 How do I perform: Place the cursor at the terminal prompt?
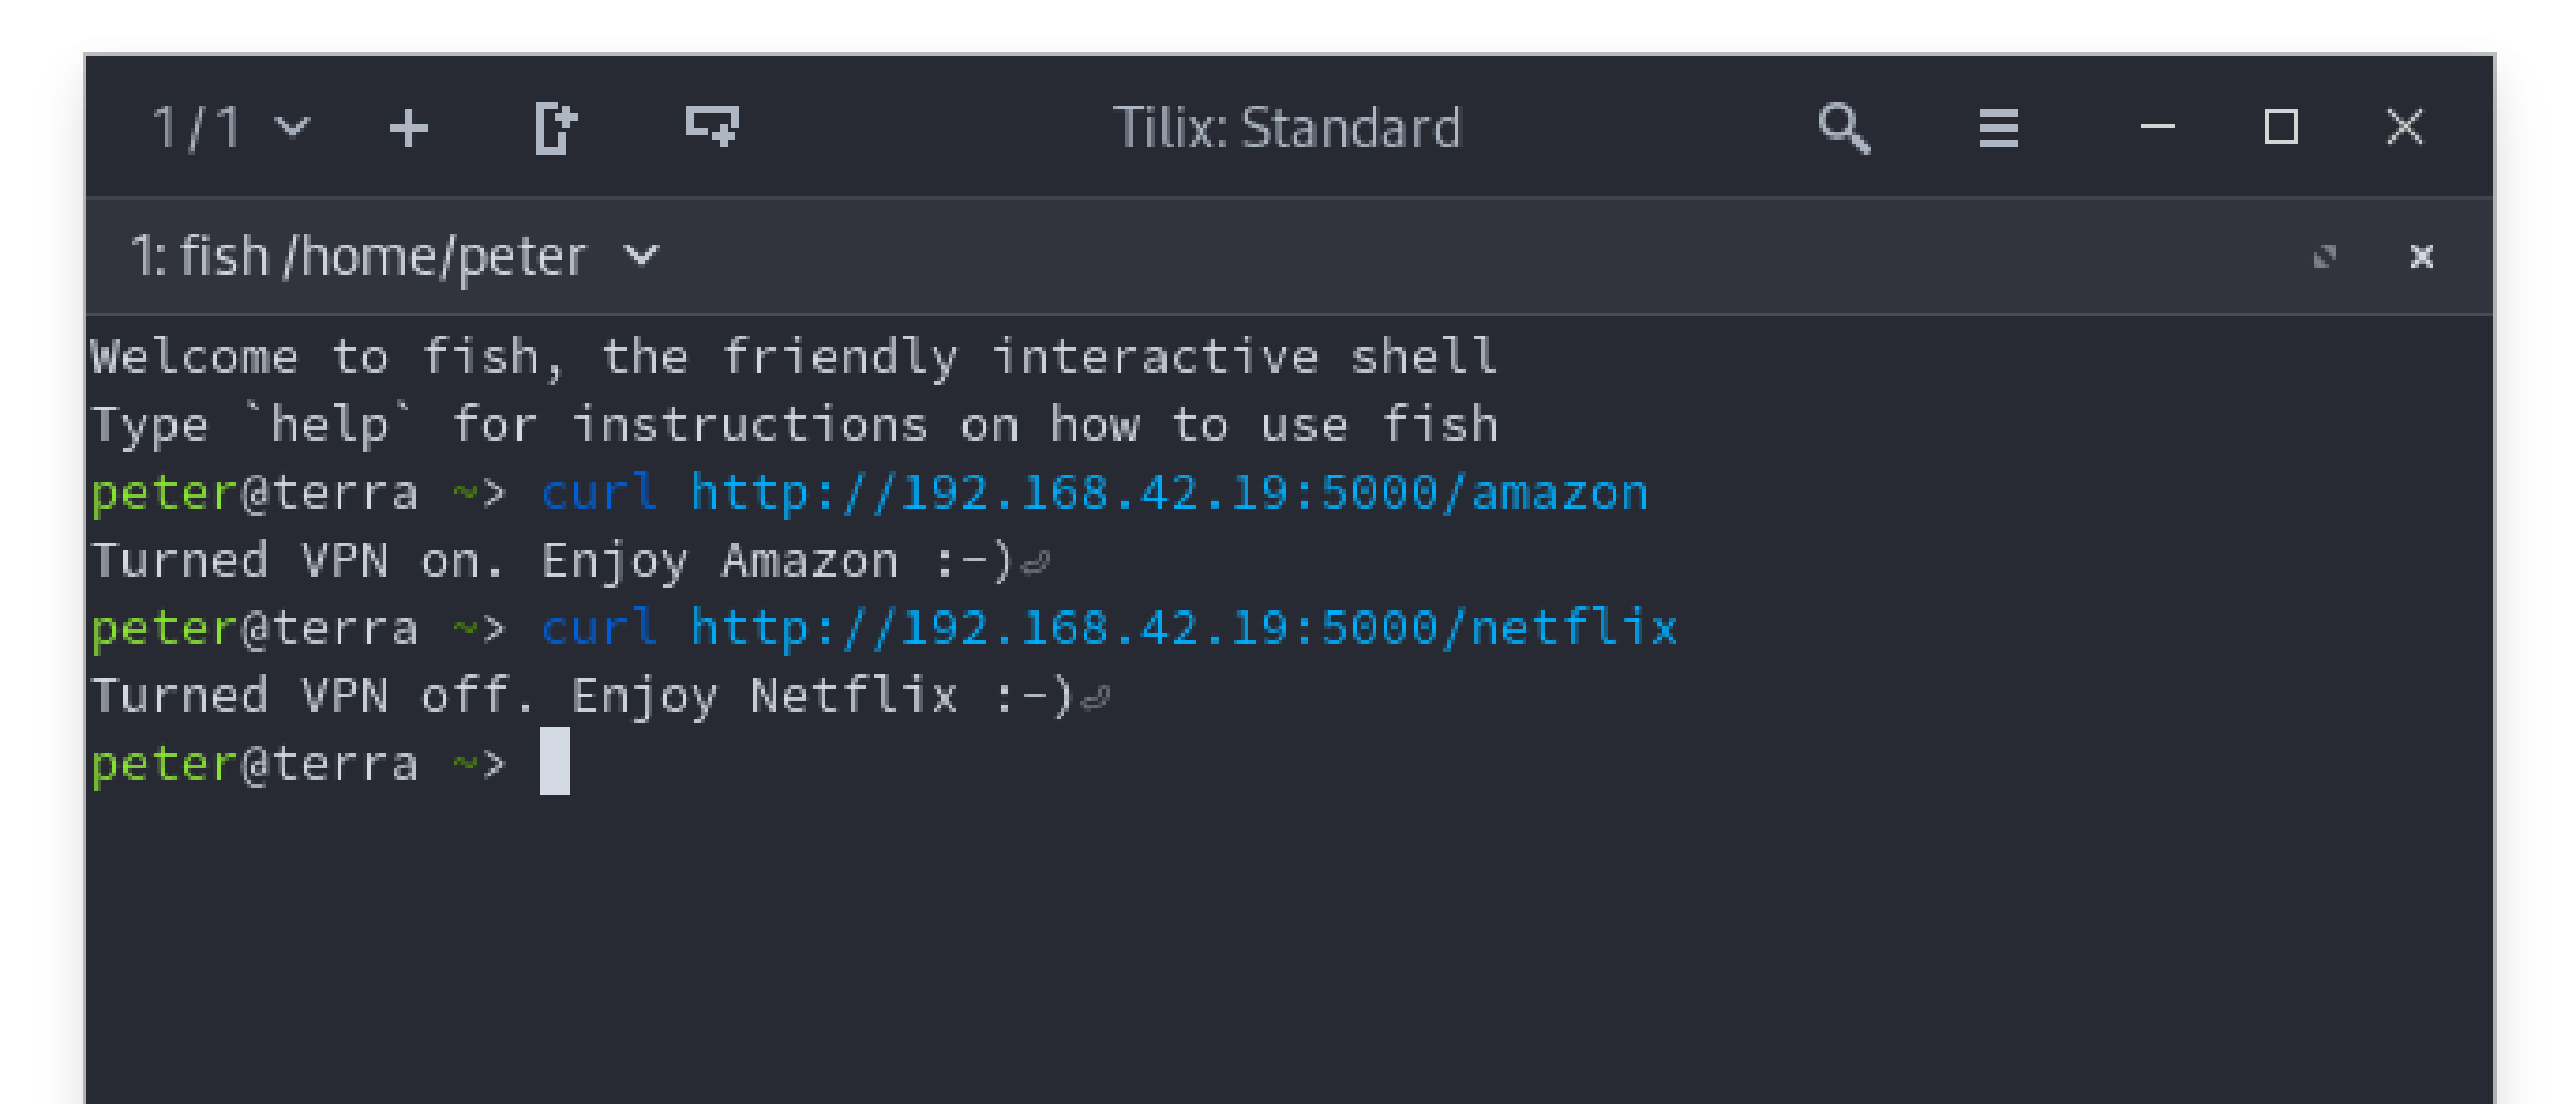click(x=557, y=763)
